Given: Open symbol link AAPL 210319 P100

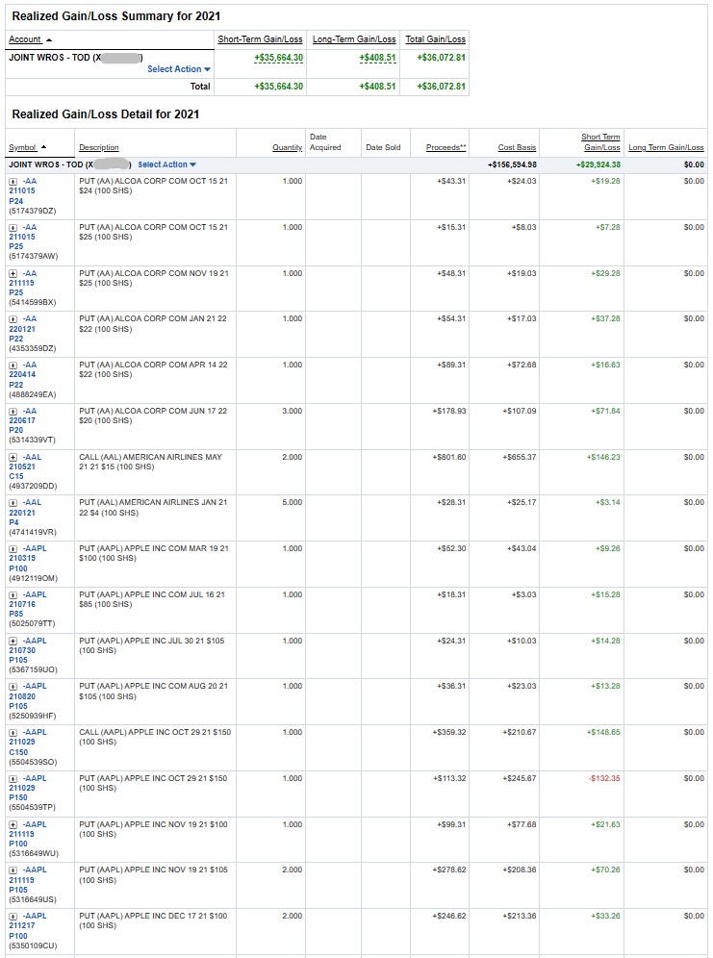Looking at the screenshot, I should click(x=28, y=559).
